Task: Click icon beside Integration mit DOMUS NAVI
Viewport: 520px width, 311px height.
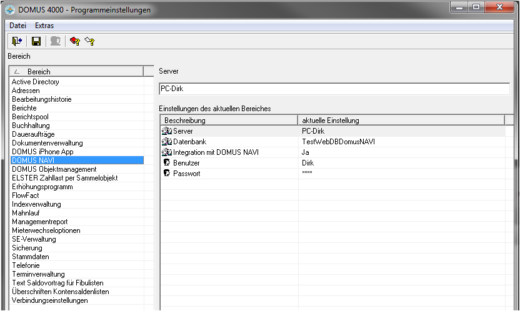Action: click(166, 152)
